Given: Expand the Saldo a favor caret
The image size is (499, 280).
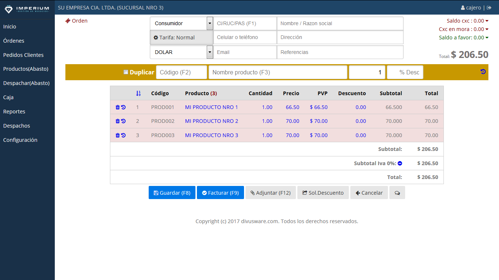Looking at the screenshot, I should click(487, 38).
